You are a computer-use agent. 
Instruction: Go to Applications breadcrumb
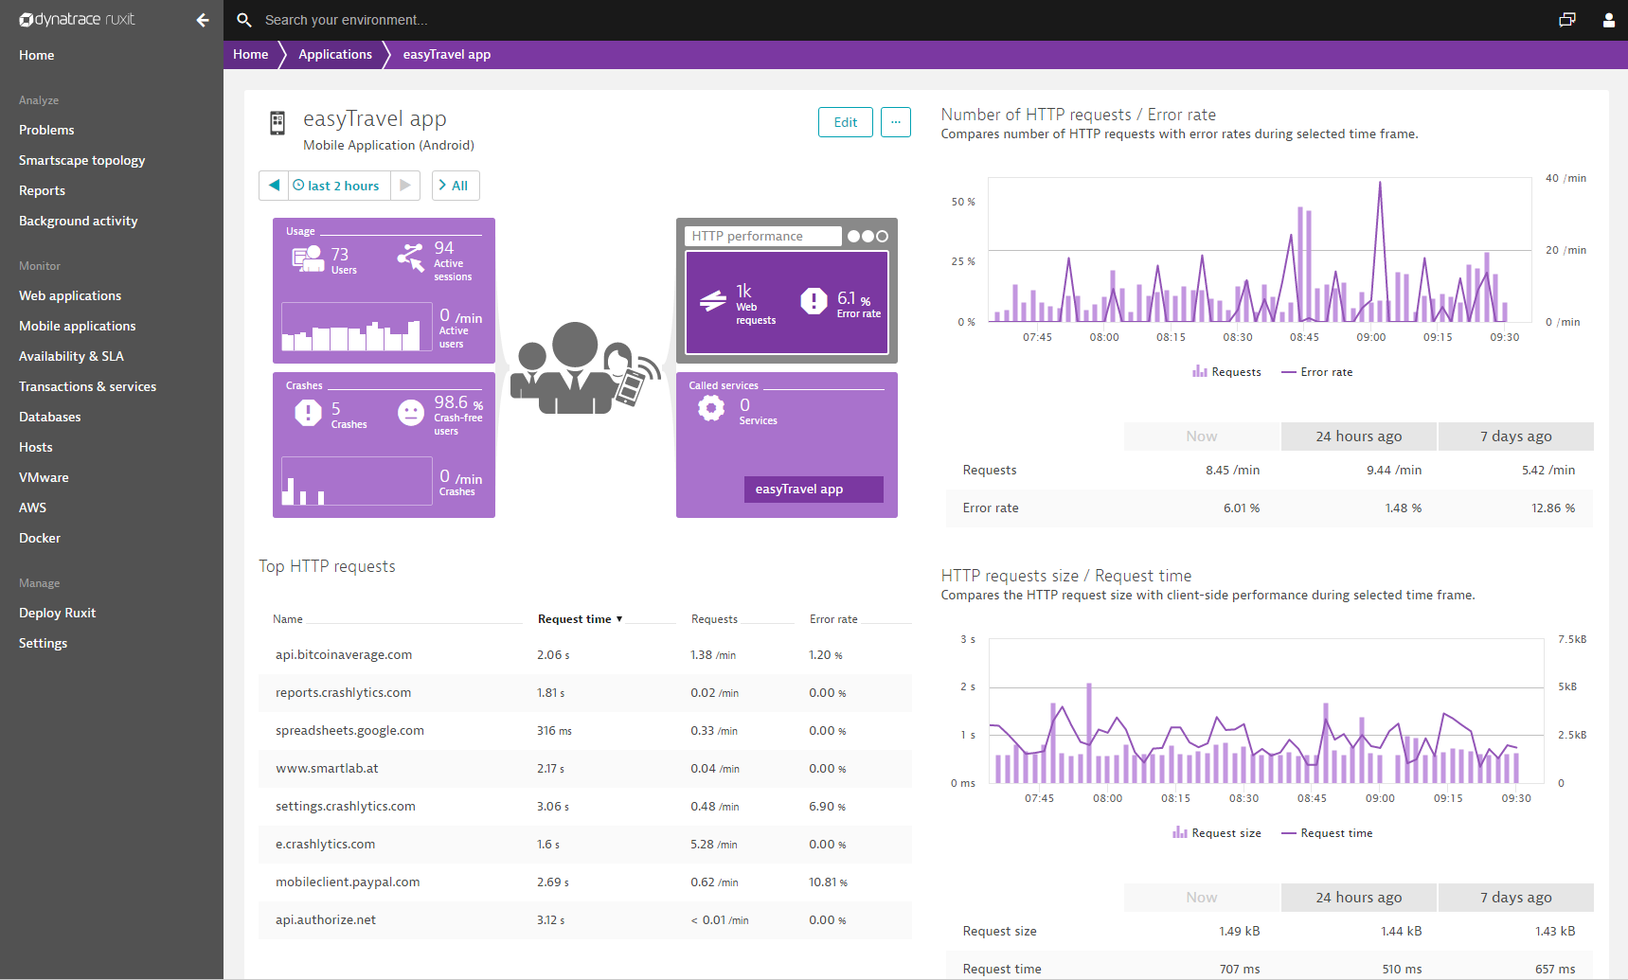(x=335, y=55)
